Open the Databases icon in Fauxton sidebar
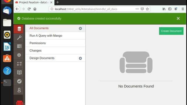This screenshot has height=105, width=187. (19, 29)
